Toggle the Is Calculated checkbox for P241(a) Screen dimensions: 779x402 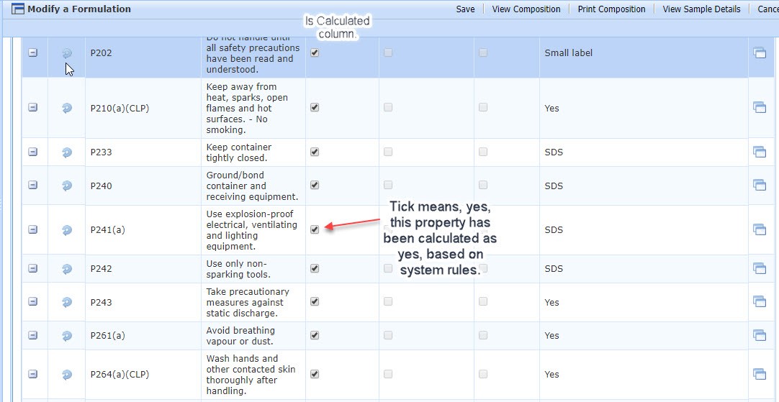click(315, 229)
